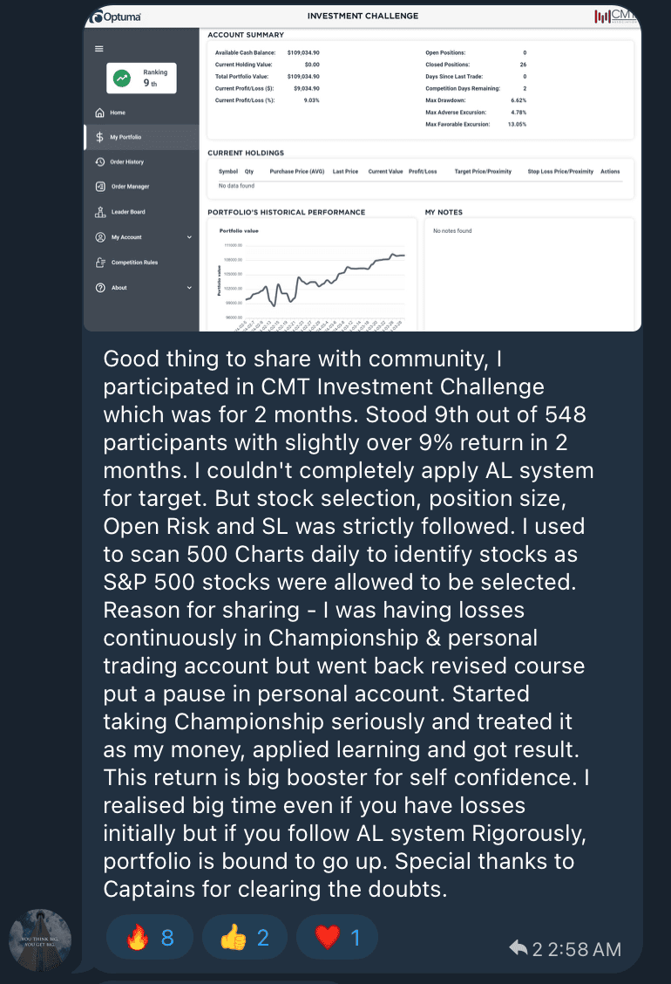Viewport: 671px width, 984px height.
Task: Click the green ranking trend icon
Action: coord(123,79)
